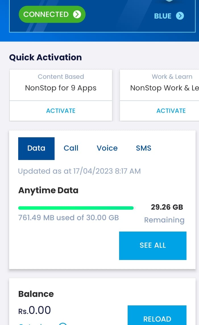Tap the arrow icon beside BLUE

[x=180, y=16]
